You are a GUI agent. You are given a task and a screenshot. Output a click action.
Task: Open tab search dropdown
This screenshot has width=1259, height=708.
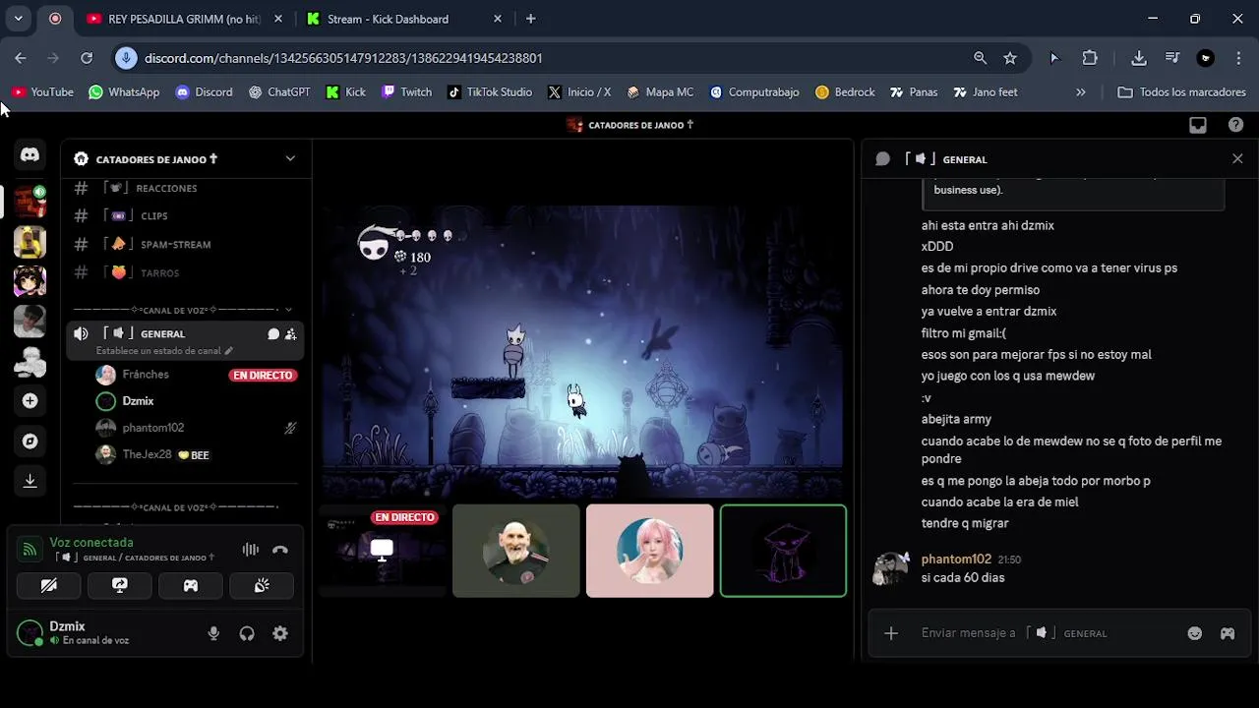pos(18,19)
